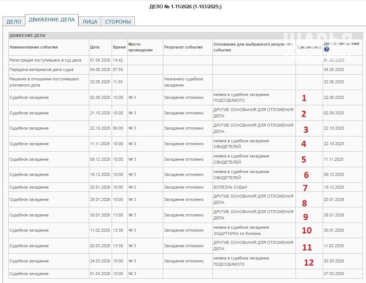Click hearing date 02.03.2026
The width and height of the screenshot is (366, 283).
[x=100, y=246]
